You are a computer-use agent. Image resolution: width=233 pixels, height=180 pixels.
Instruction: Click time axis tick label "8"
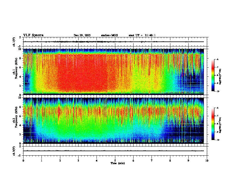click(170, 161)
